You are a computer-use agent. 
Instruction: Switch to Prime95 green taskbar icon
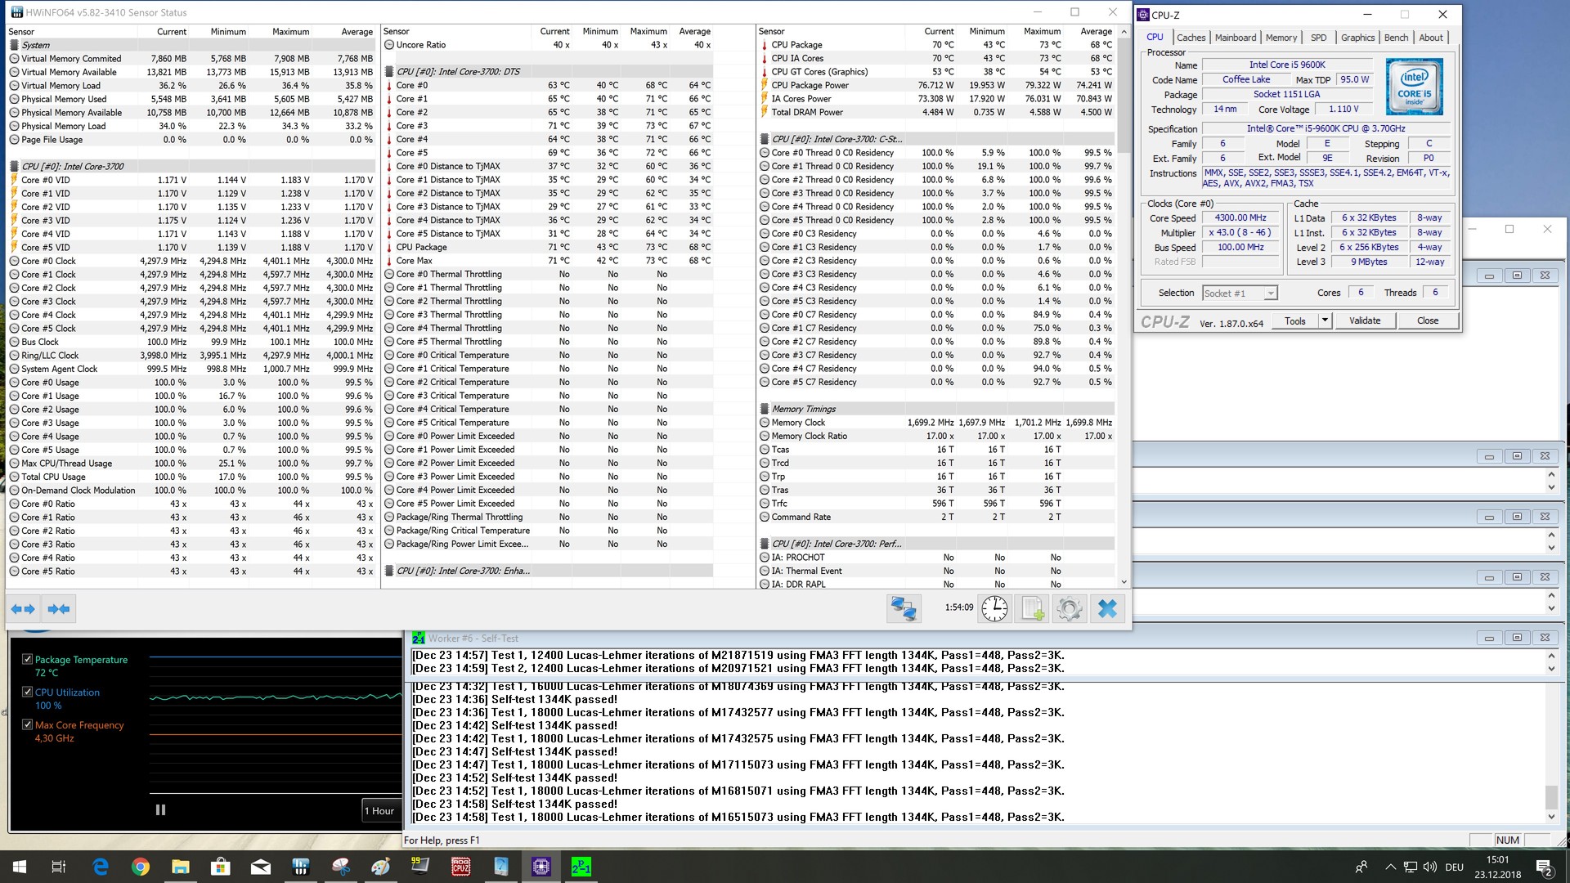click(581, 867)
